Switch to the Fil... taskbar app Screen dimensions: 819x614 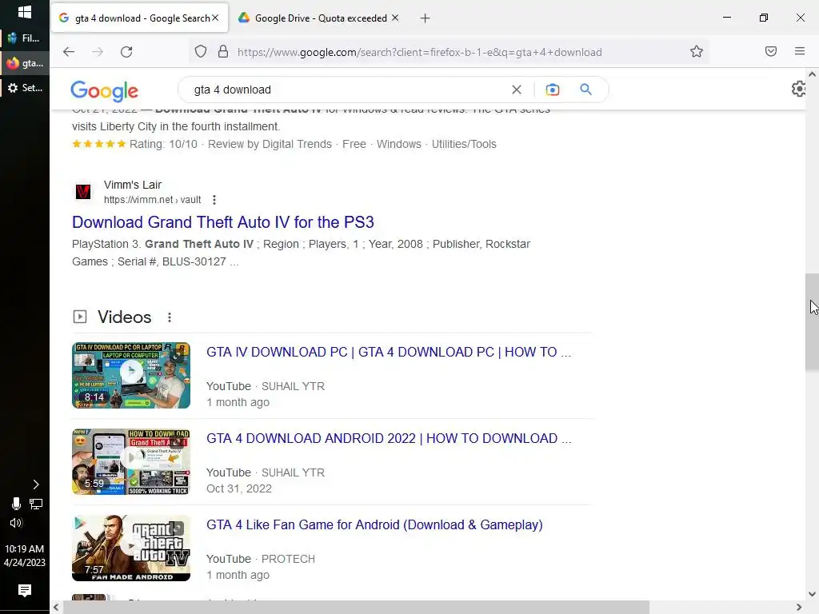(x=25, y=38)
